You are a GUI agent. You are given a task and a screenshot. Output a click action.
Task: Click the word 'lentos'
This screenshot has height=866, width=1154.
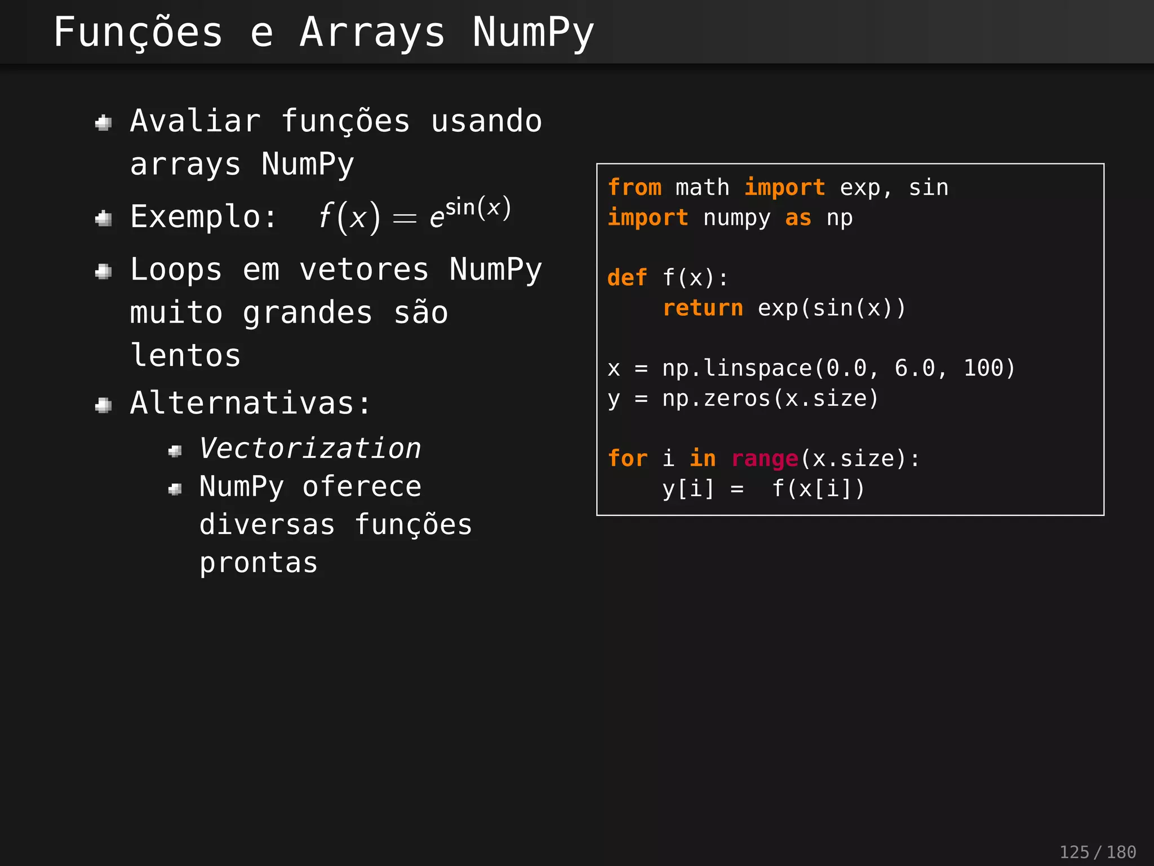coord(186,356)
